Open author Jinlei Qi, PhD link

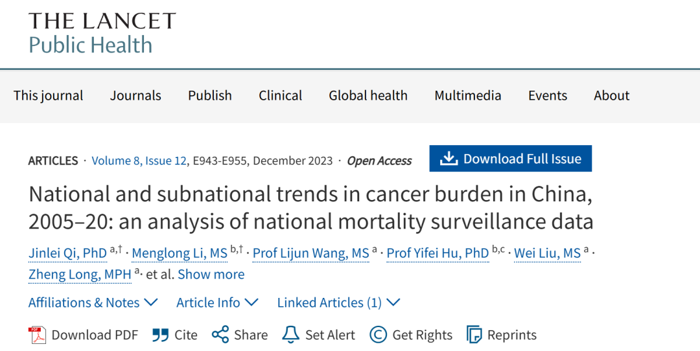click(67, 253)
